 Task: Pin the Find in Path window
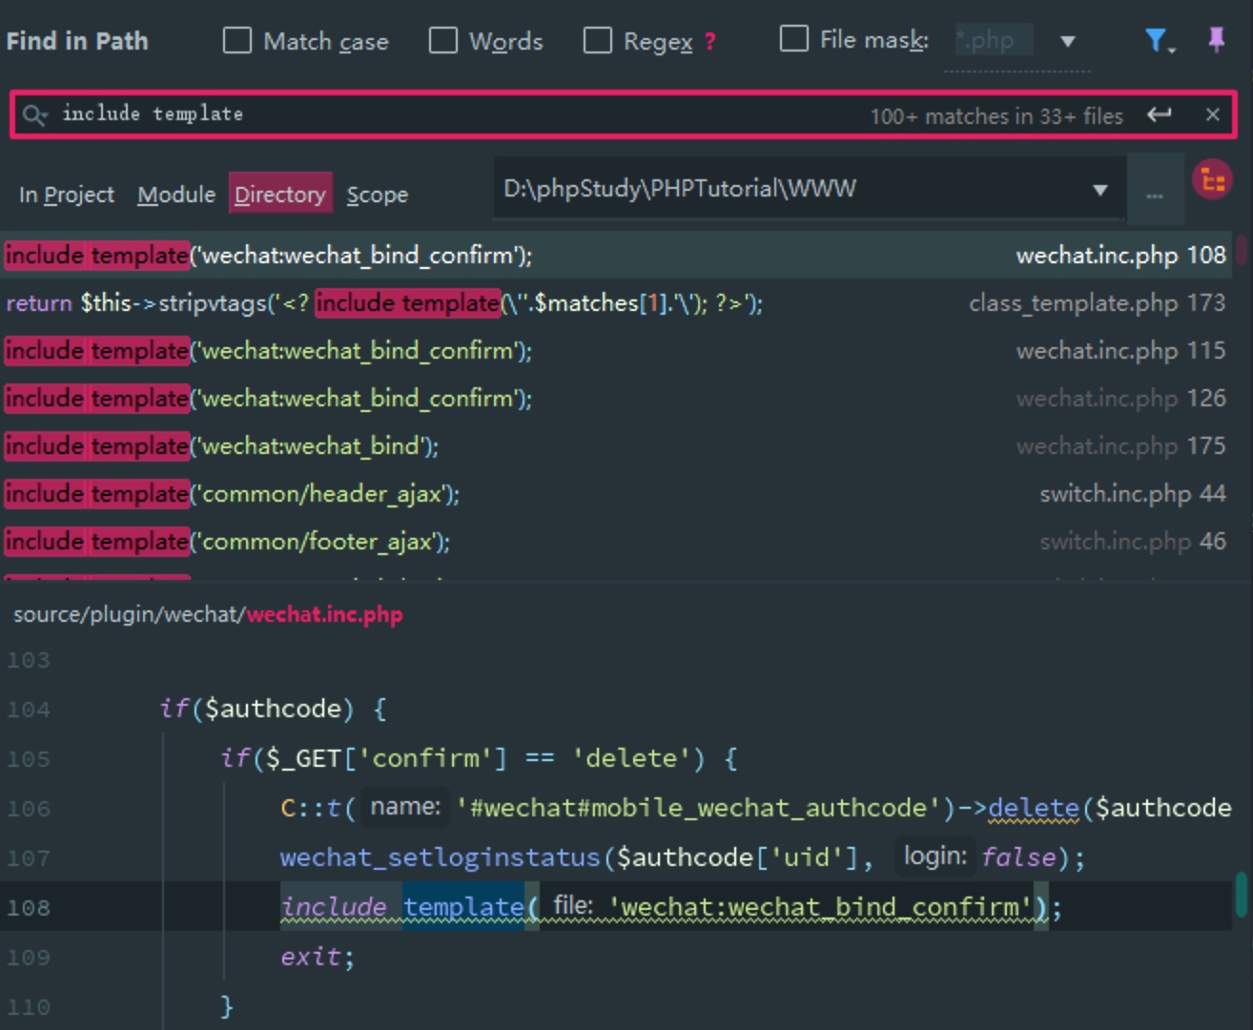point(1216,40)
